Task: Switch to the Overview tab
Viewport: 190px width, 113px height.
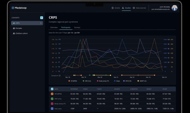Action: [x=54, y=27]
